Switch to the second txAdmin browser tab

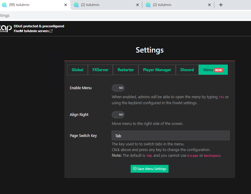(x=102, y=5)
